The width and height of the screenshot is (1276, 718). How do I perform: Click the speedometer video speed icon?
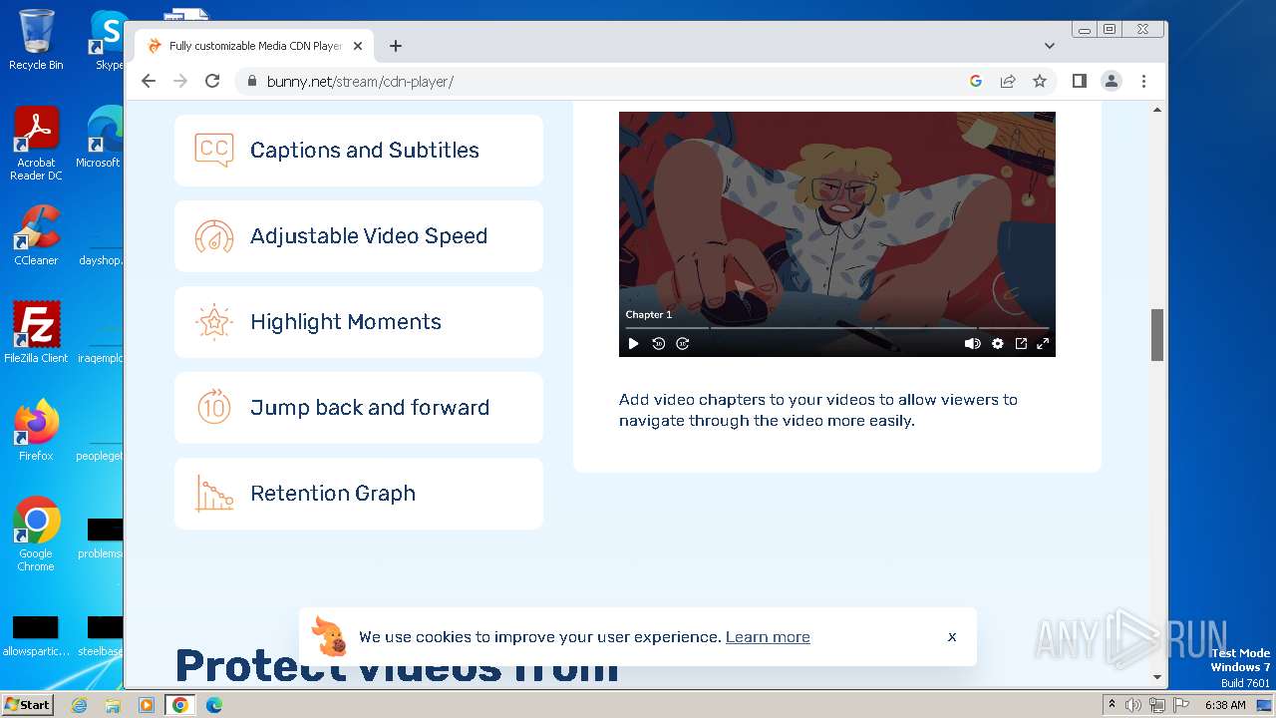(214, 236)
